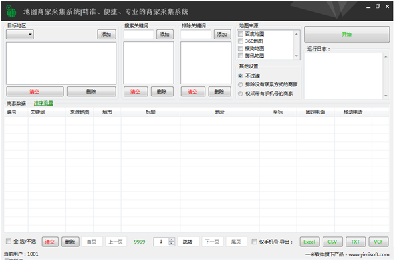Click the 来源地图 column header
This screenshot has width=395, height=261.
80,112
